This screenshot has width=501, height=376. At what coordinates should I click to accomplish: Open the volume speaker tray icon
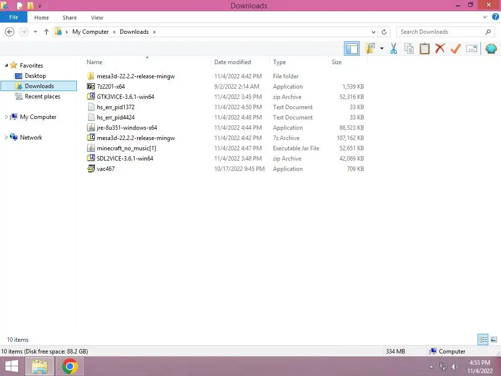coord(455,367)
